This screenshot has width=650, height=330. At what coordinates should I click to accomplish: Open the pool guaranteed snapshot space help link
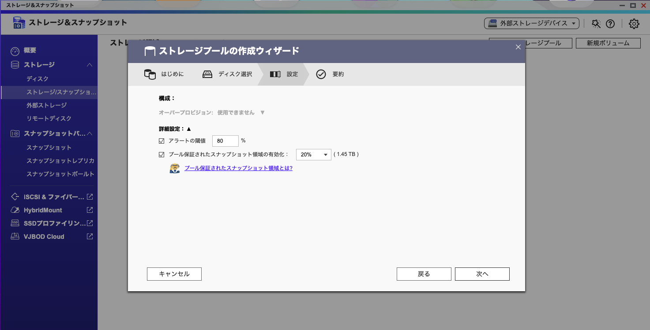[x=238, y=168]
